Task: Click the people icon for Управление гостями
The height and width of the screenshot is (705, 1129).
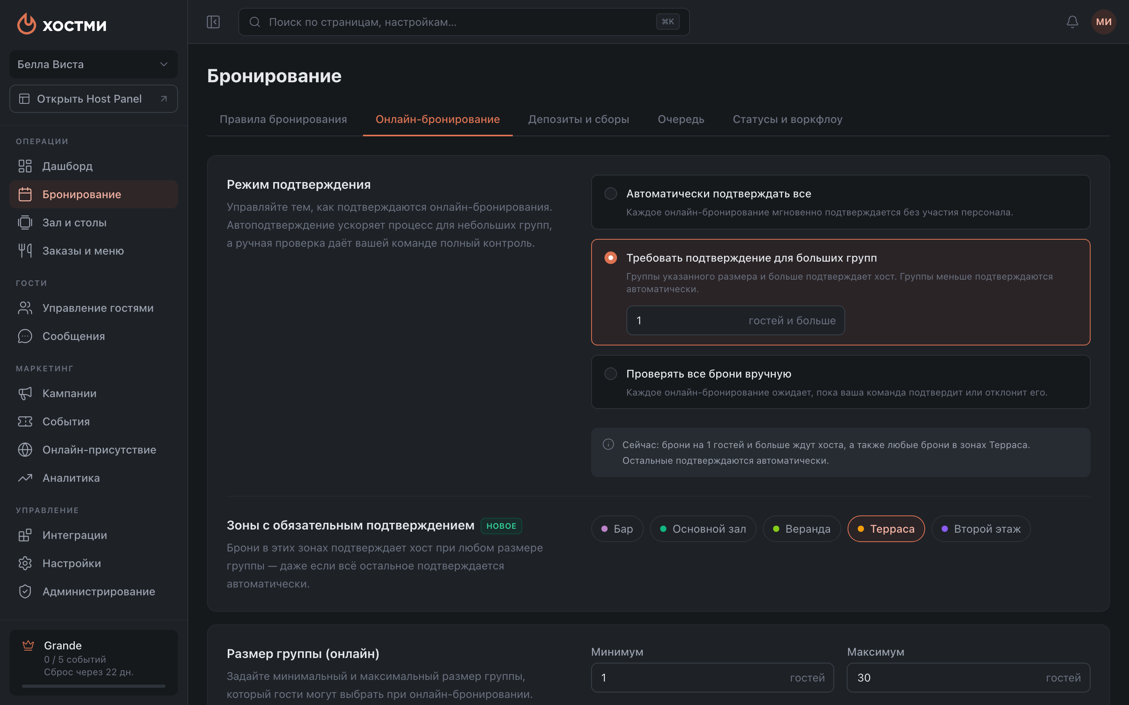Action: click(25, 308)
